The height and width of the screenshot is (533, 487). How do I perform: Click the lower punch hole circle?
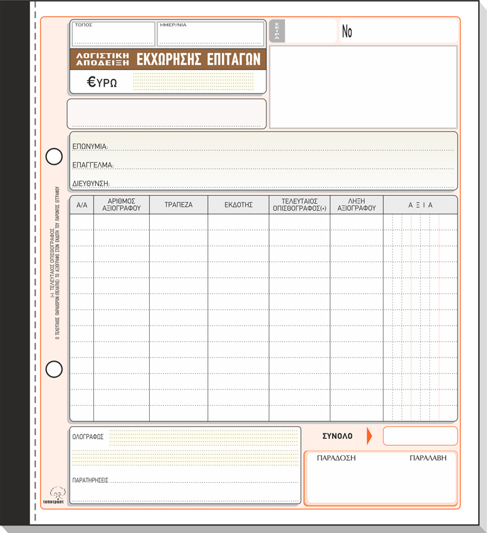(x=55, y=369)
